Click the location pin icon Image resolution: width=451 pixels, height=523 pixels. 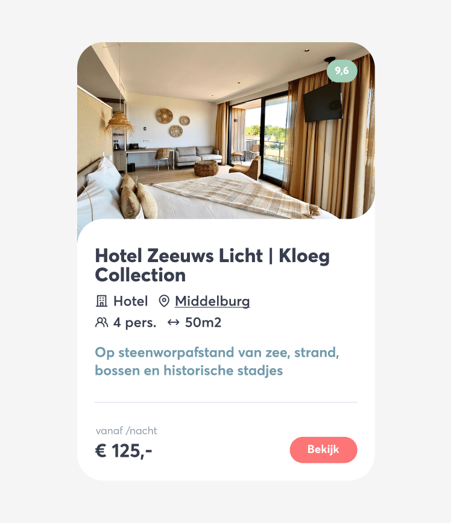click(x=163, y=301)
